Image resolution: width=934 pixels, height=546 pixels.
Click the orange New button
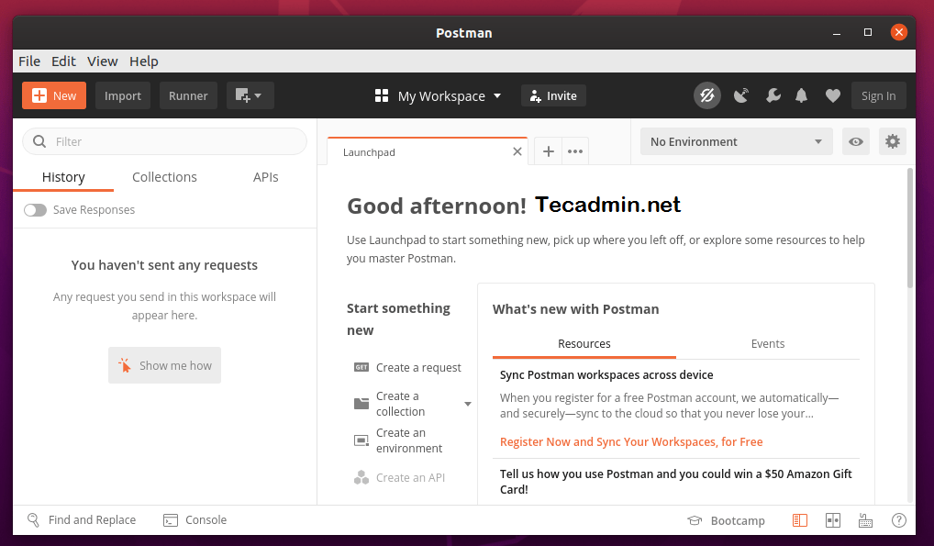(54, 95)
